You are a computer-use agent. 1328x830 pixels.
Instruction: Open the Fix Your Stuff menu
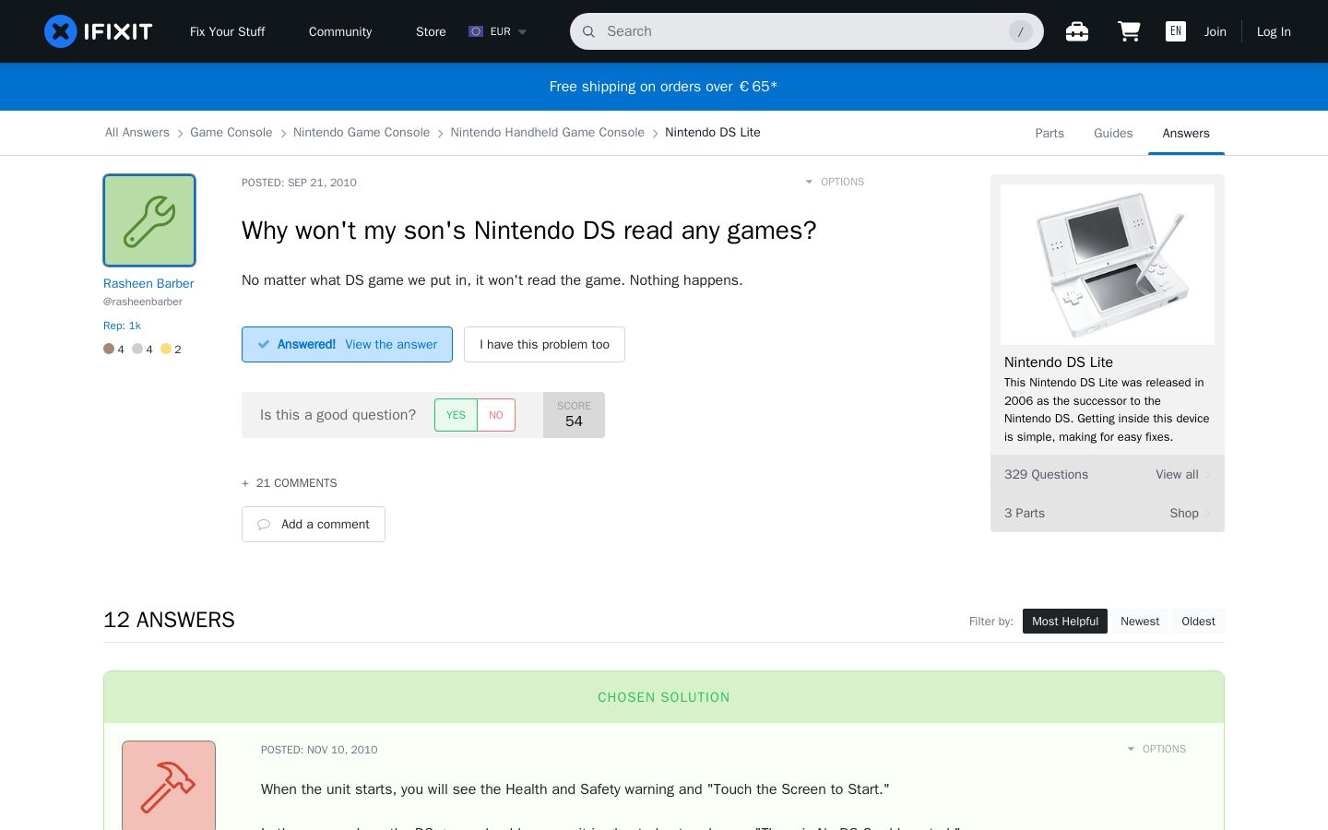(227, 31)
